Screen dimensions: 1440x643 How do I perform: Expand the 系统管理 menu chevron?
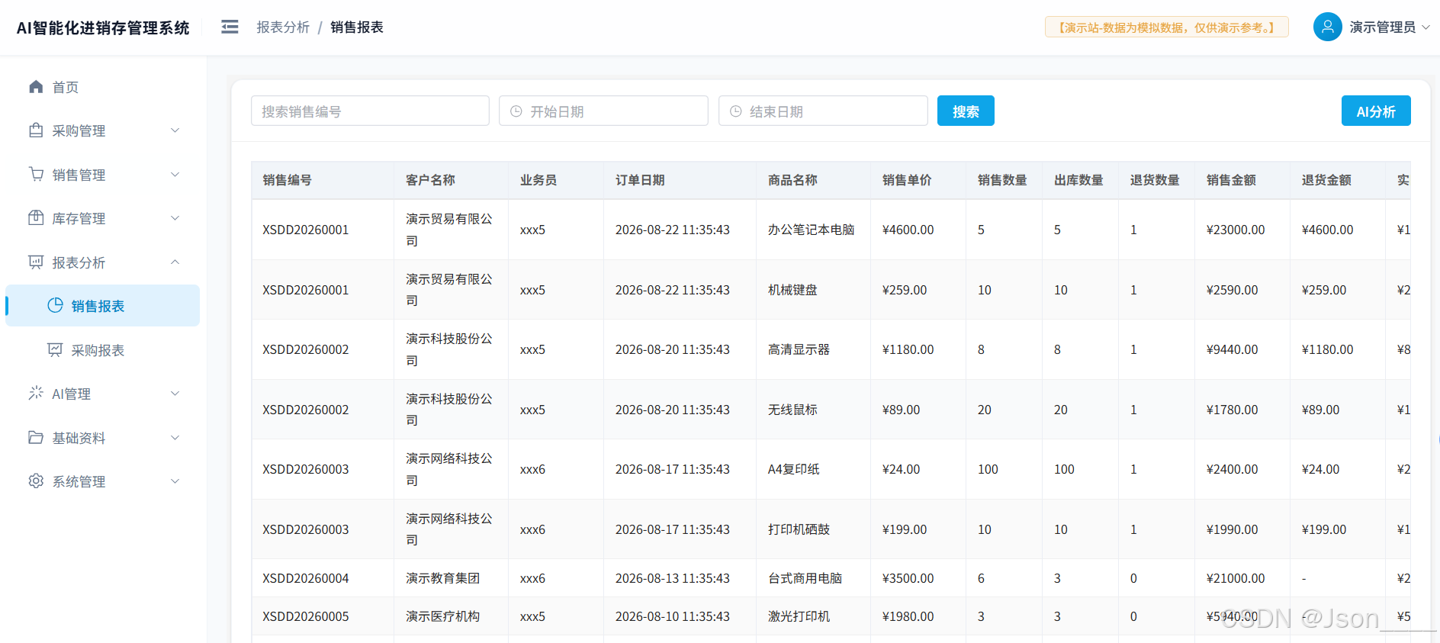click(x=175, y=481)
